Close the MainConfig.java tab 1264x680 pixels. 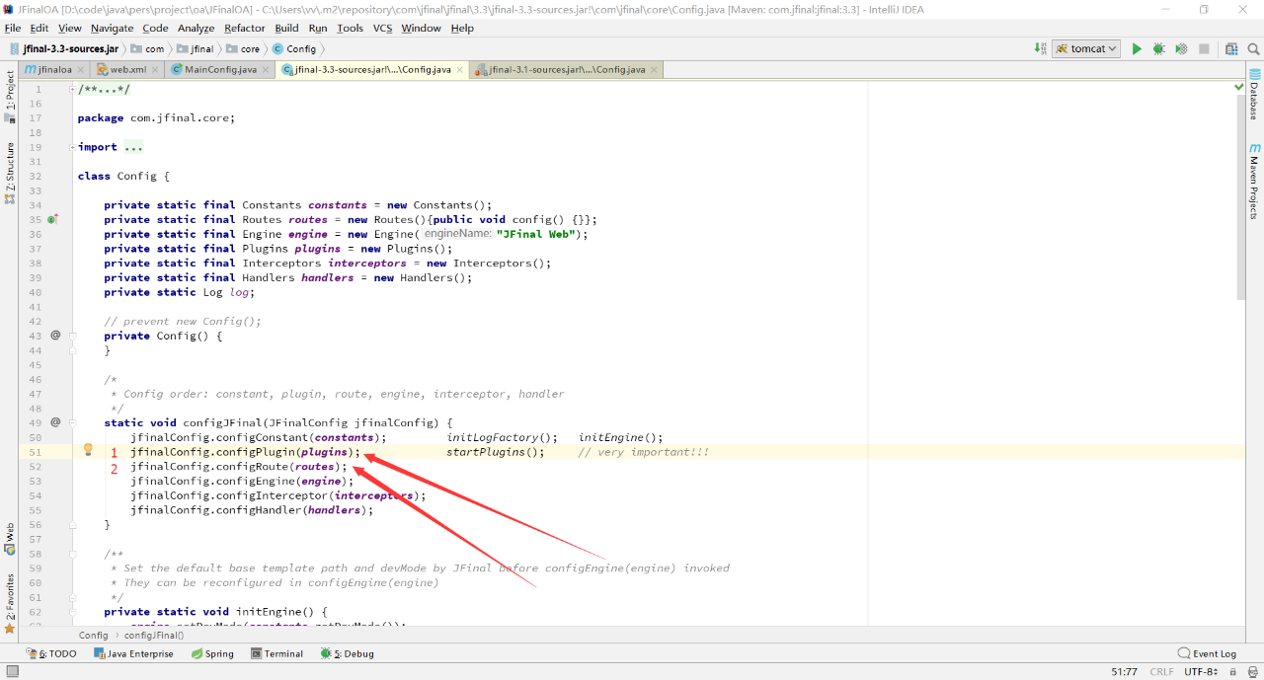click(x=265, y=70)
